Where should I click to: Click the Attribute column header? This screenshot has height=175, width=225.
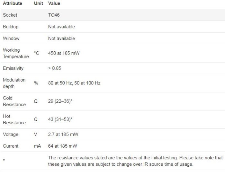click(x=13, y=4)
